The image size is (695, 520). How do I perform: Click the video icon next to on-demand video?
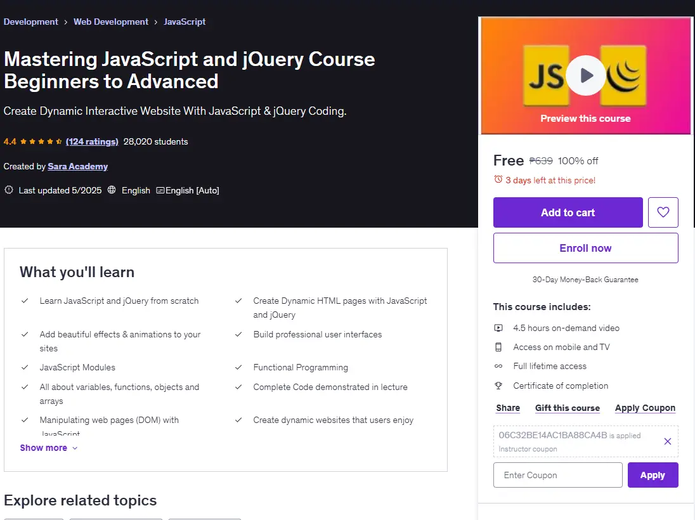coord(498,328)
